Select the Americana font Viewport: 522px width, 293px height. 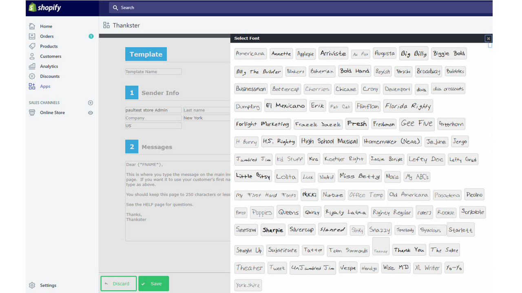click(x=250, y=53)
